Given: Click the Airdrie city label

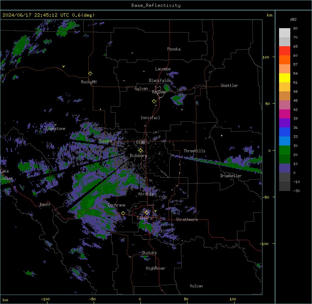Looking at the screenshot, I should point(146,194).
